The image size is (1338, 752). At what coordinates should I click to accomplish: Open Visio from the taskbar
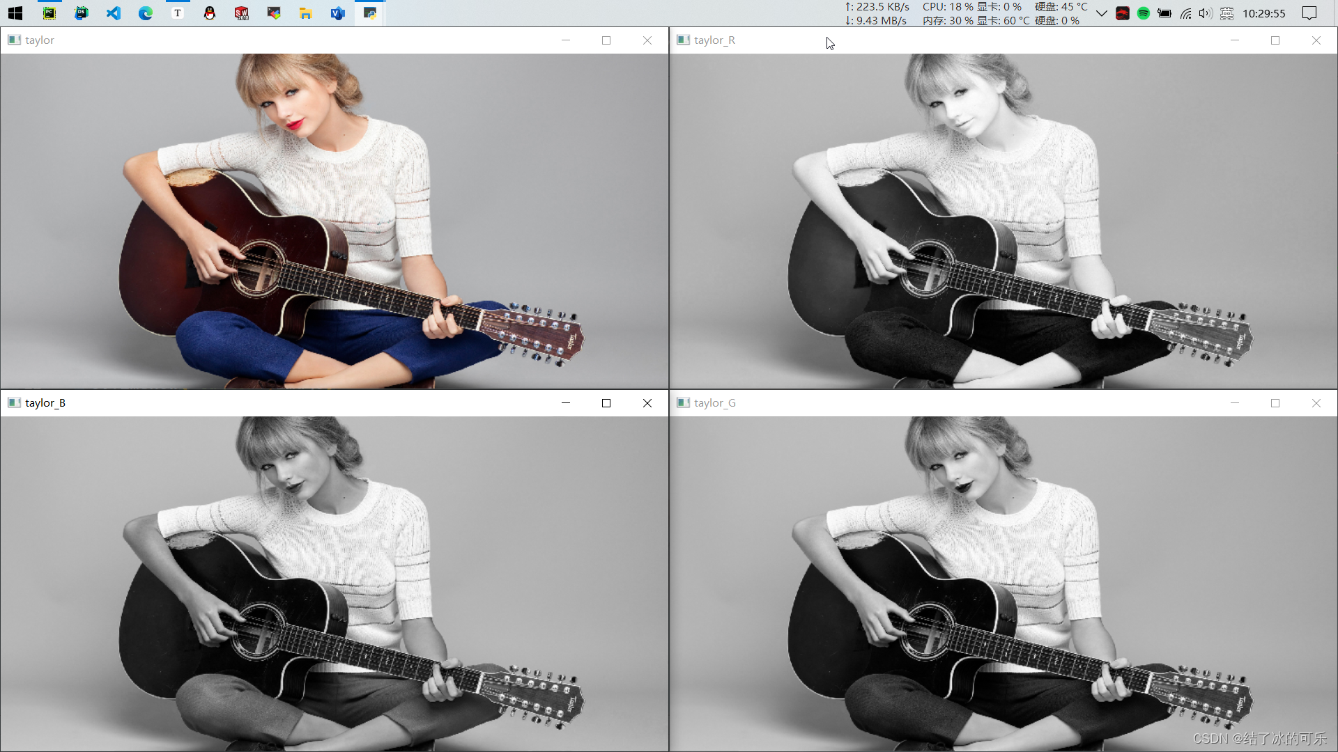tap(338, 13)
